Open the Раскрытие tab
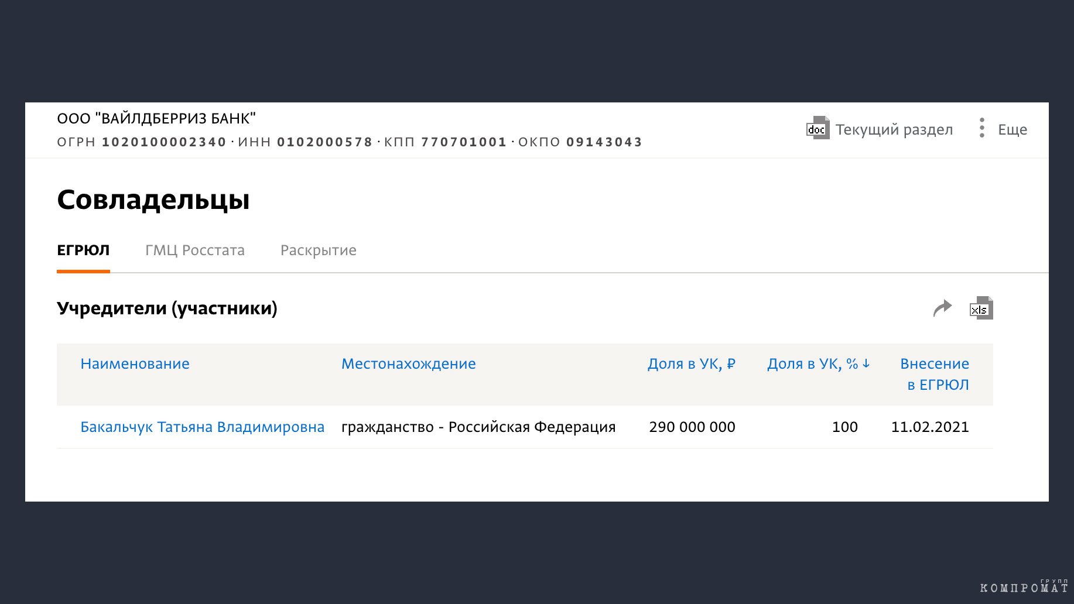Viewport: 1074px width, 604px height. (x=319, y=250)
